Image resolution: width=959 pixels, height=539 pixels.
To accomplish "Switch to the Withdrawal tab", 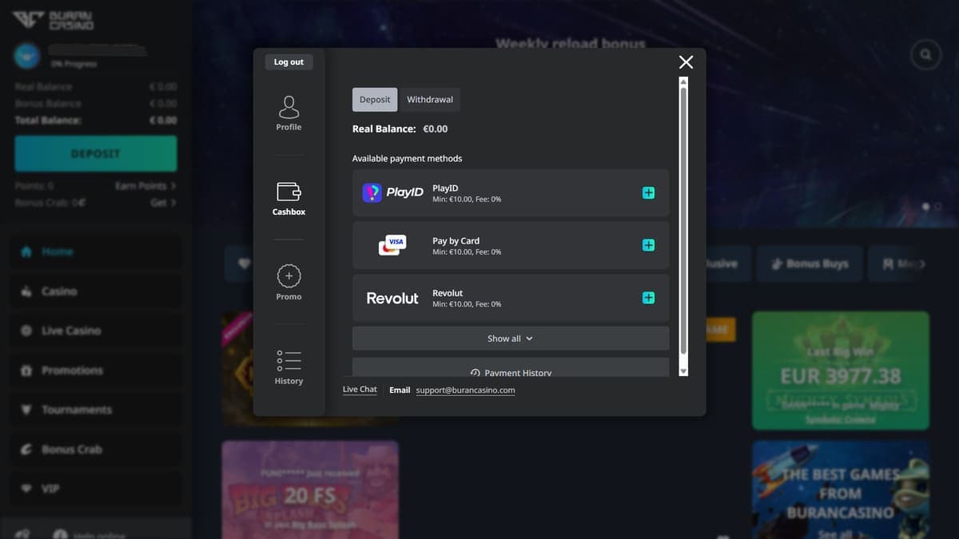I will coord(430,100).
